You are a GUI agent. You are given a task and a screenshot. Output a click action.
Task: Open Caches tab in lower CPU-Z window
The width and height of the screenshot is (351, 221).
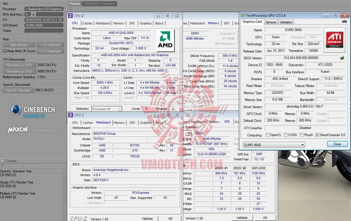[88, 123]
